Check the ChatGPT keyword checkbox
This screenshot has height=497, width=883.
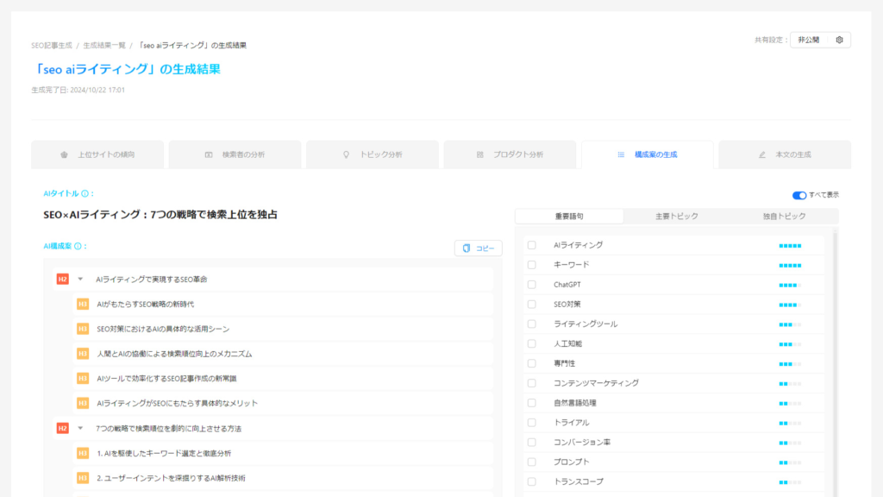coord(531,285)
